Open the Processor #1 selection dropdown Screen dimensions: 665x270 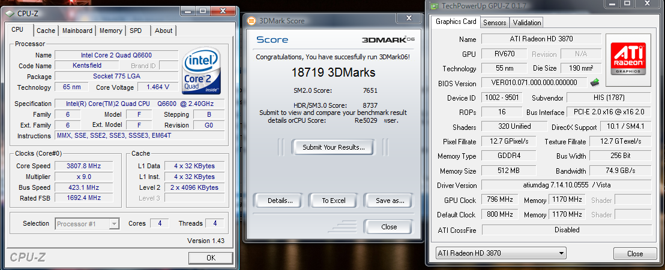tap(87, 224)
